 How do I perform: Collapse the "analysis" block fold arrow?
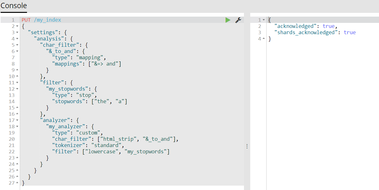[17, 39]
